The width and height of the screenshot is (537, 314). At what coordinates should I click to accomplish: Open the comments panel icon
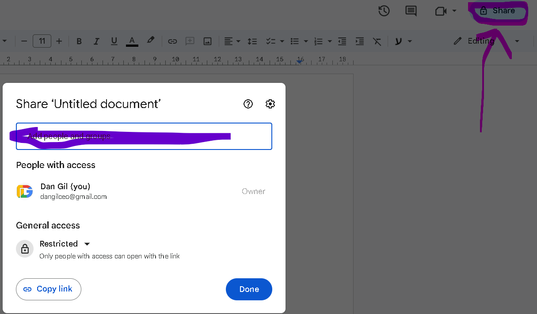pos(411,11)
